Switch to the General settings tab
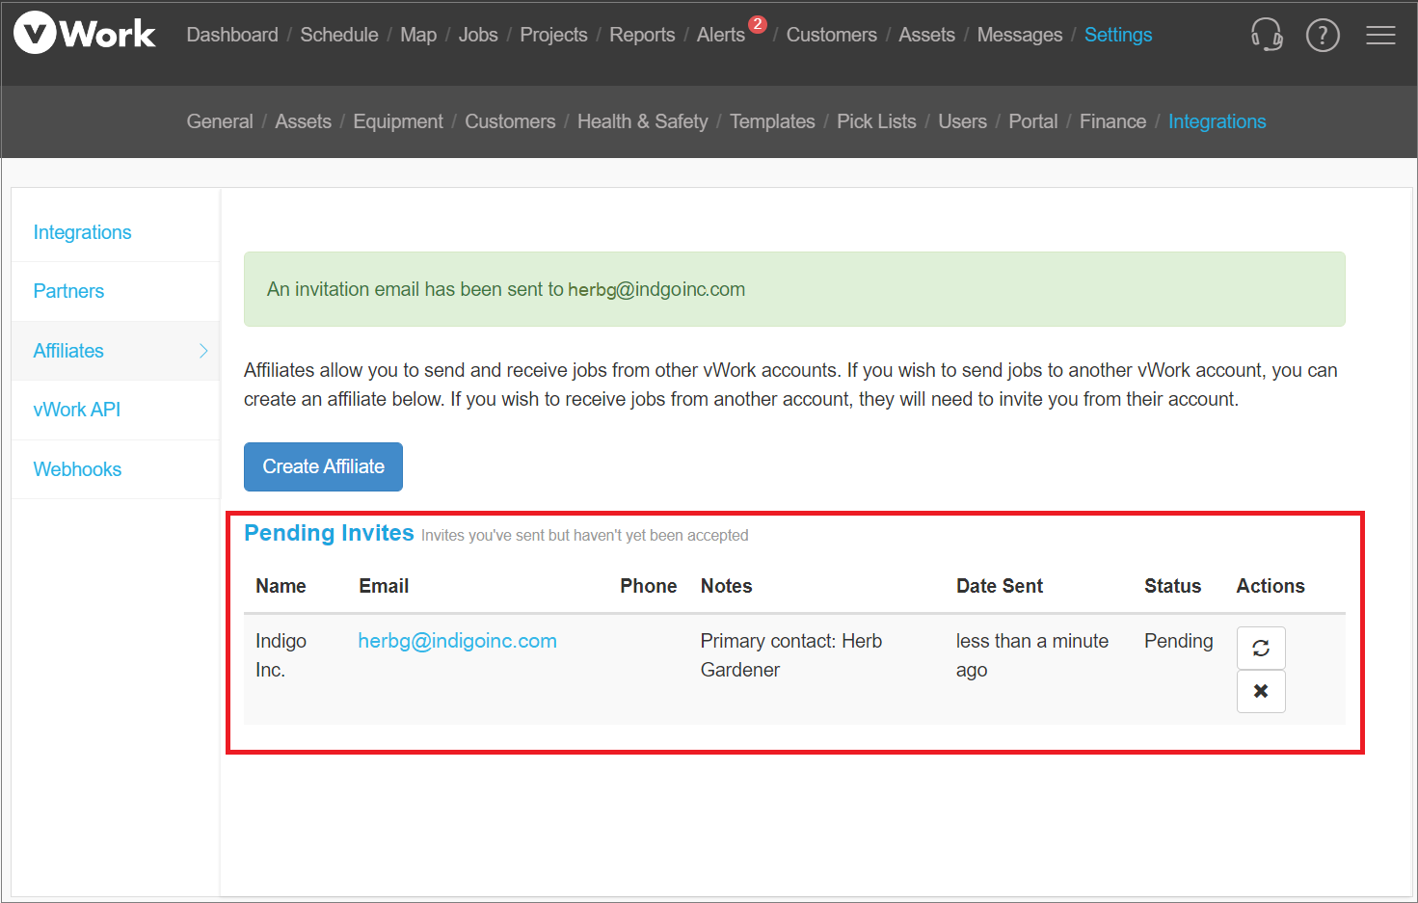Screen dimensions: 1418x903 pos(220,121)
